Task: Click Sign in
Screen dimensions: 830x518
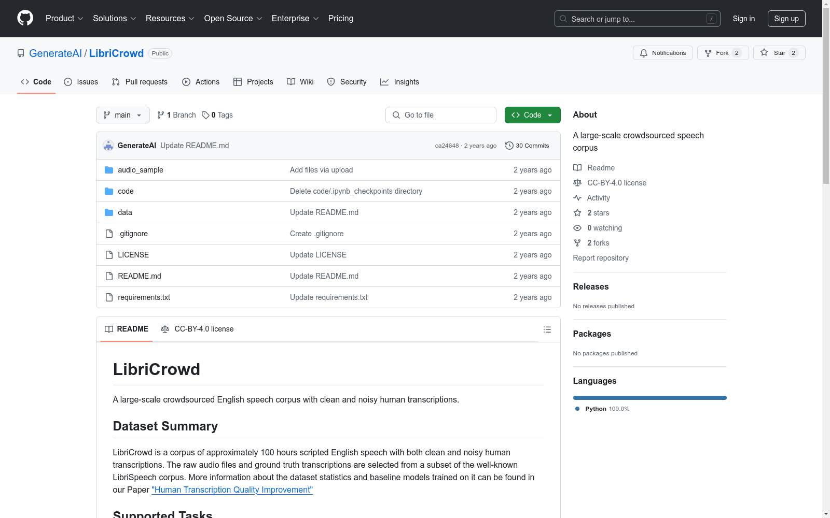Action: pos(744,19)
